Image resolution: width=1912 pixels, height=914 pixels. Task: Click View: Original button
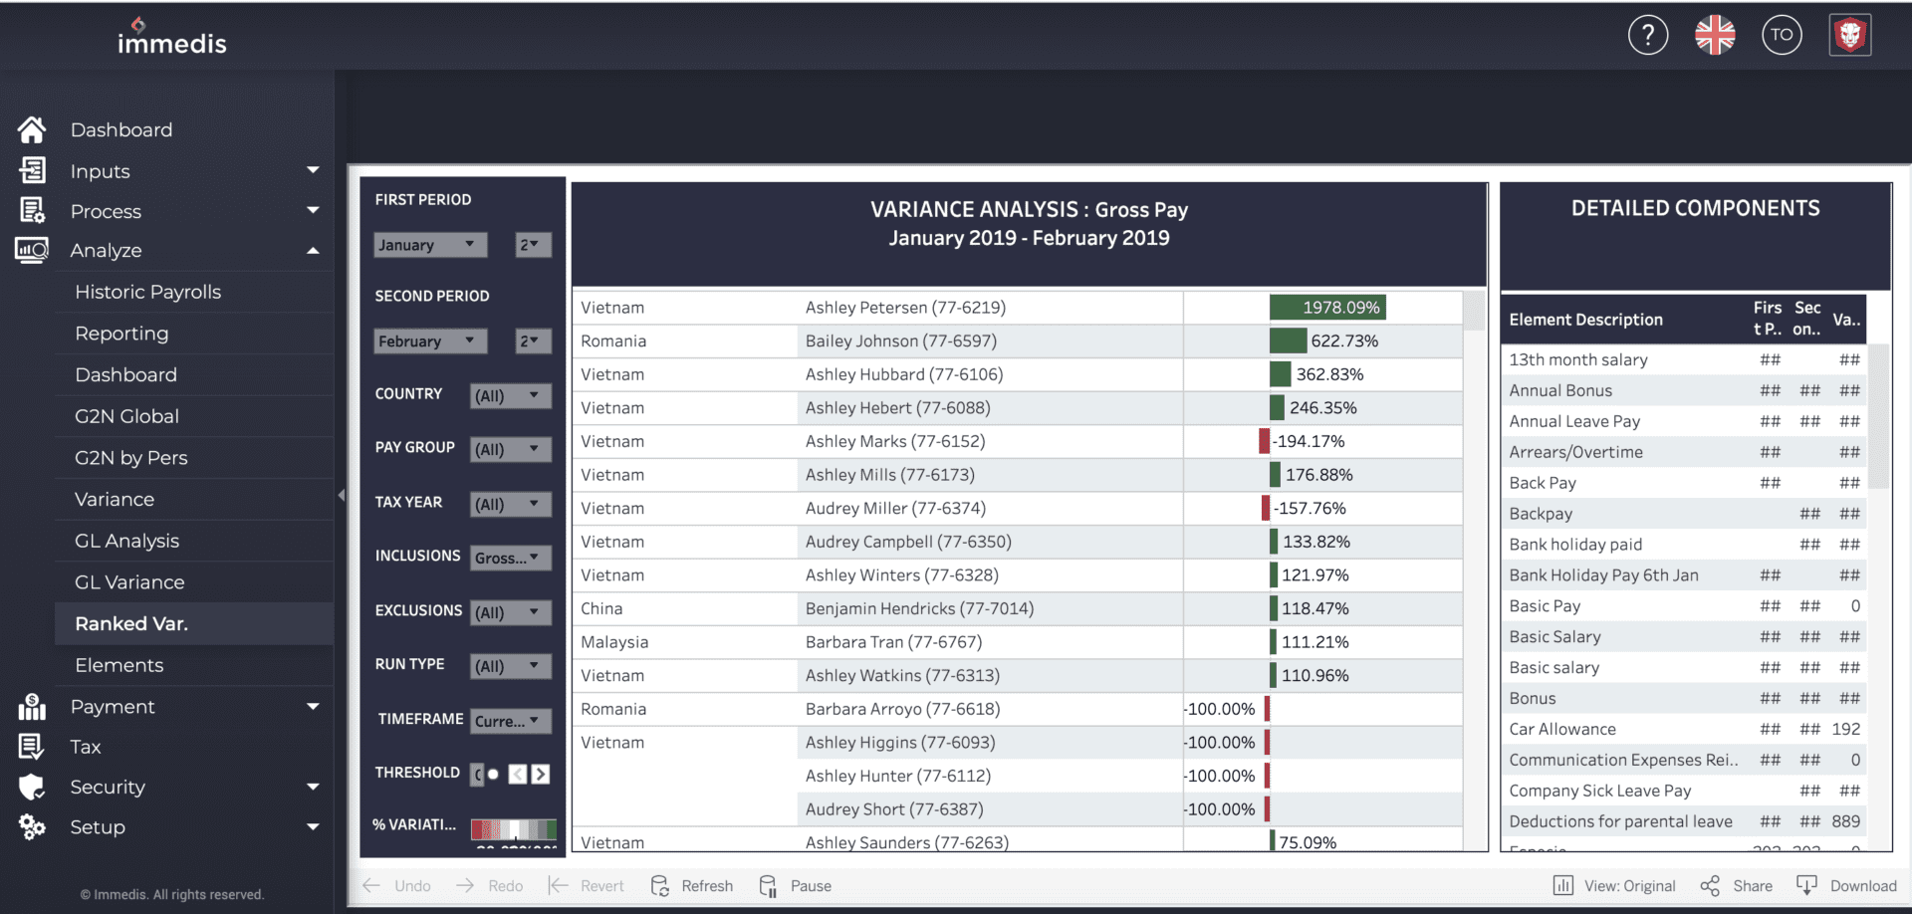tap(1615, 885)
